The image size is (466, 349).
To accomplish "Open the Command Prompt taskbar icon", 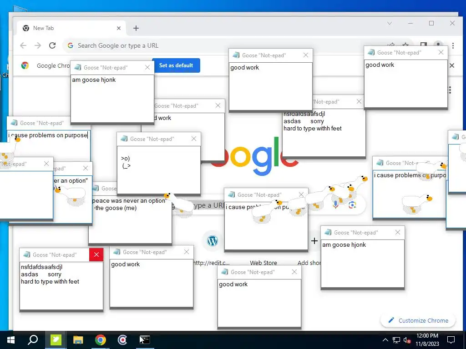I will point(145,340).
